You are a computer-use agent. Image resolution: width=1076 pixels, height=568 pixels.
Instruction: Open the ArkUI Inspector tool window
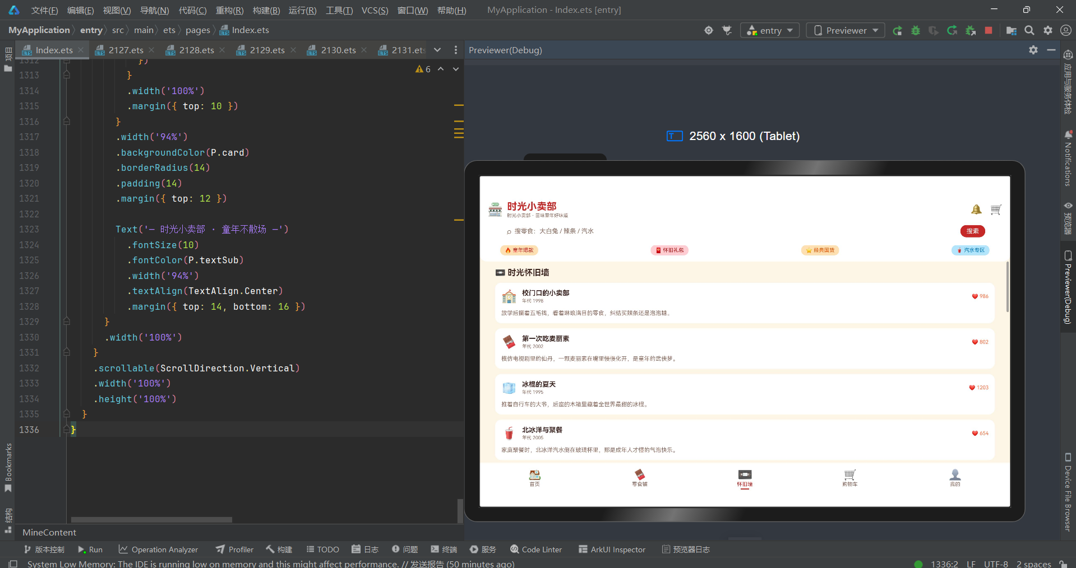point(612,550)
